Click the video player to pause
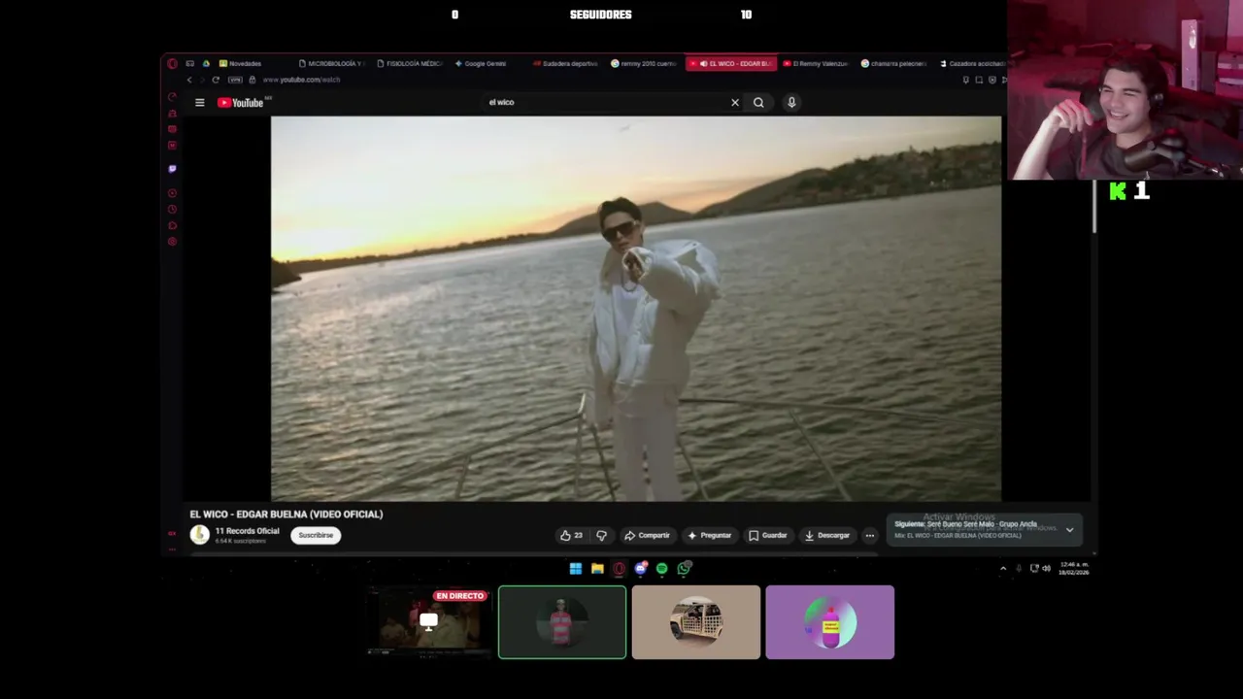Image resolution: width=1243 pixels, height=699 pixels. coord(636,309)
